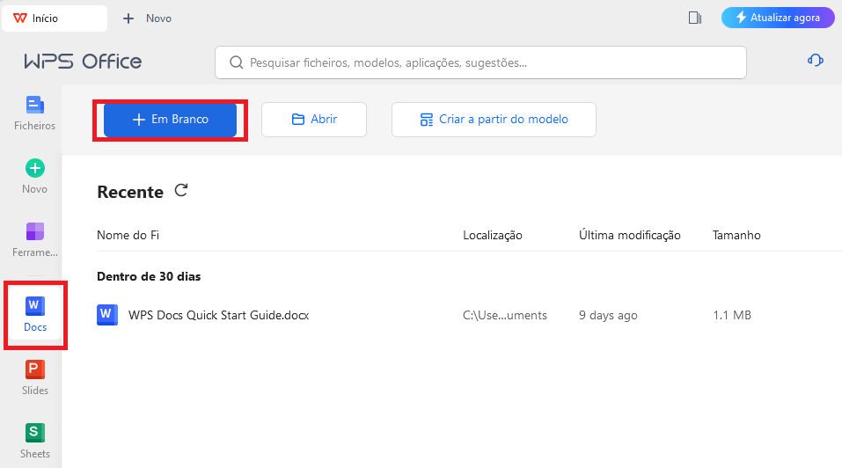Open WPS Docs Quick Start Guide.docx

(218, 315)
